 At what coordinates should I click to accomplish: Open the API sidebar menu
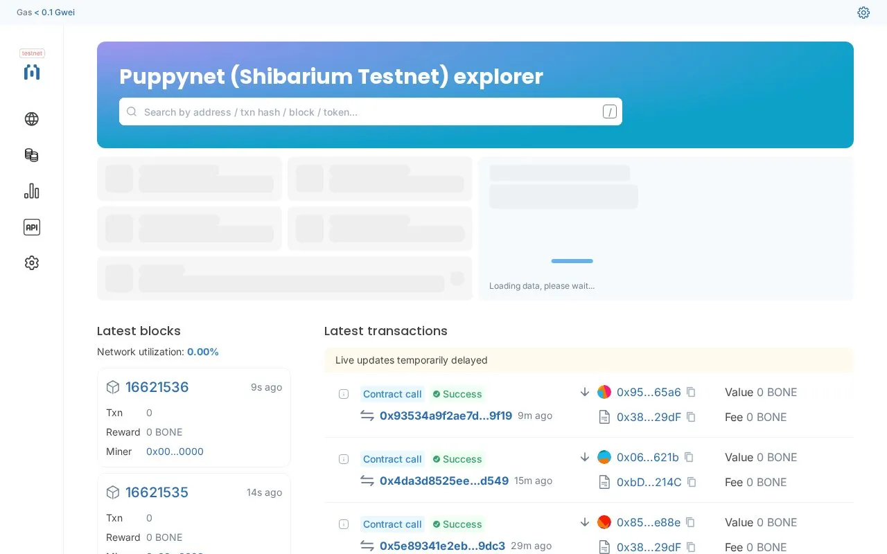32,227
